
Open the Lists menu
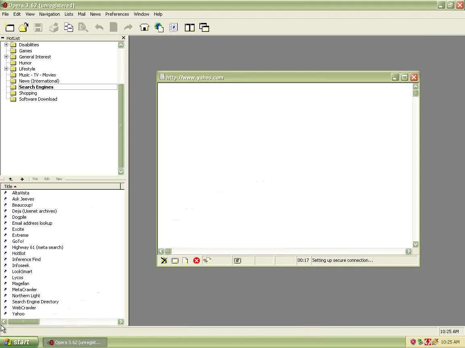point(69,14)
